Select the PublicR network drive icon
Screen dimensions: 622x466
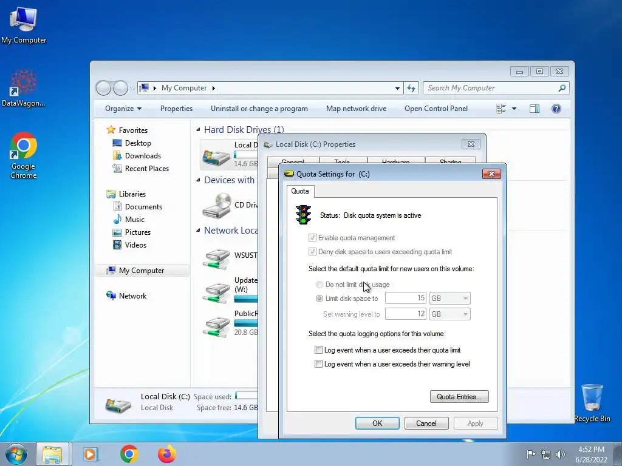(x=217, y=326)
